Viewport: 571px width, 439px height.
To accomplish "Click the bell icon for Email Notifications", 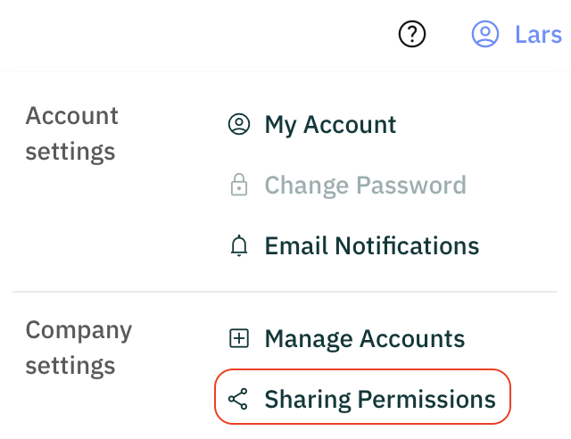I will tap(239, 246).
